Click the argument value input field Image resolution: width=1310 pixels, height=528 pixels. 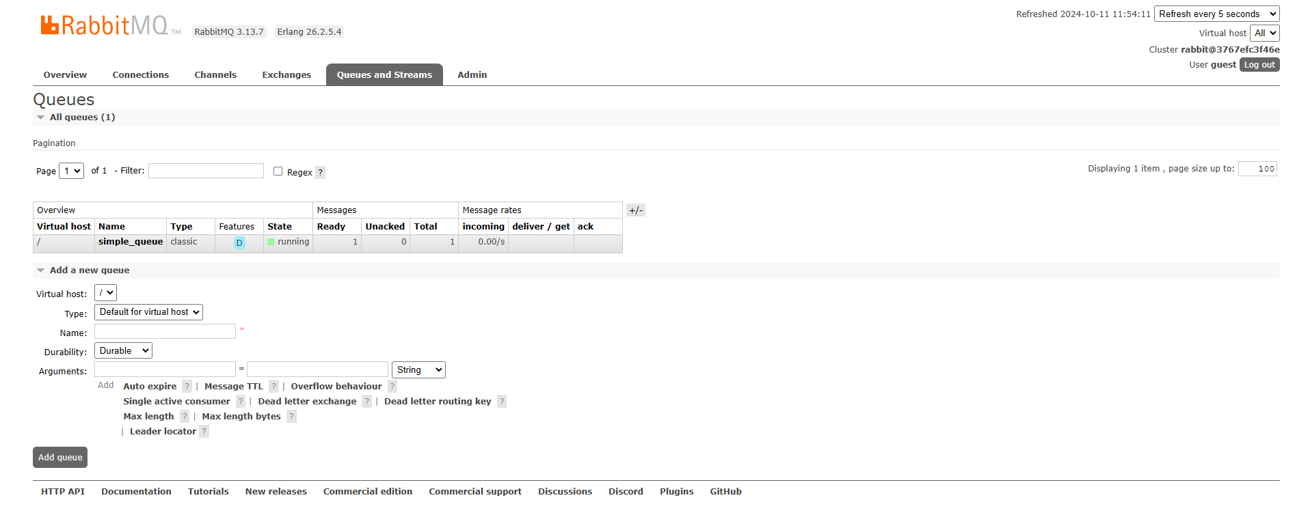click(317, 370)
